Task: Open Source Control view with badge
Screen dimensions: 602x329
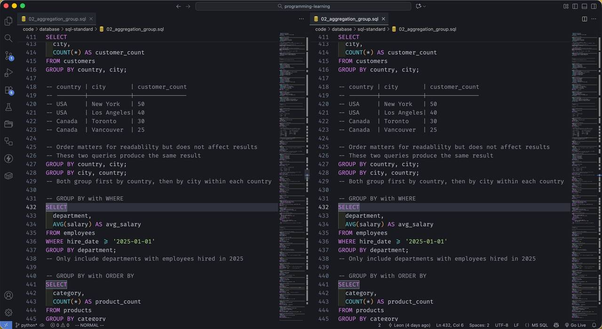Action: 8,55
